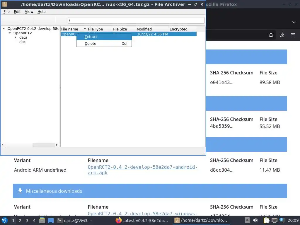Switch to the /home/dartz/Downlo... archiver task
This screenshot has width=300, height=225.
coord(201,220)
